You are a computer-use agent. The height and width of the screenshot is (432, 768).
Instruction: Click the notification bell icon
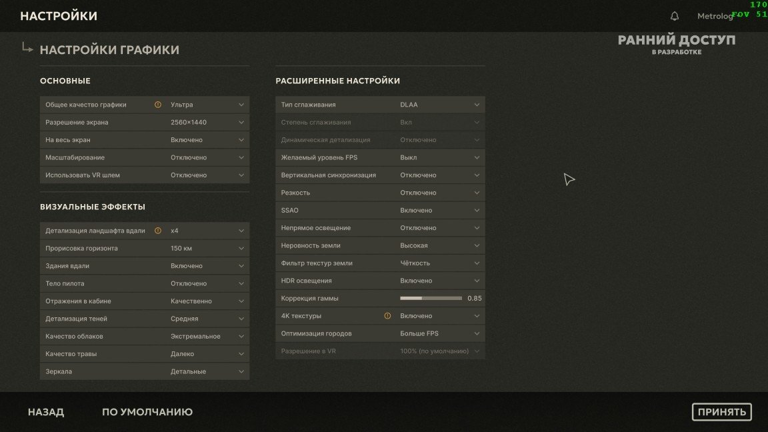pos(675,16)
